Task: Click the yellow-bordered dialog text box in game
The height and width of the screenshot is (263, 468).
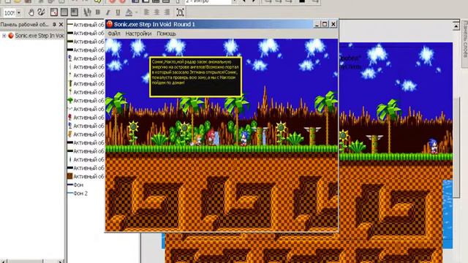Action: [195, 77]
